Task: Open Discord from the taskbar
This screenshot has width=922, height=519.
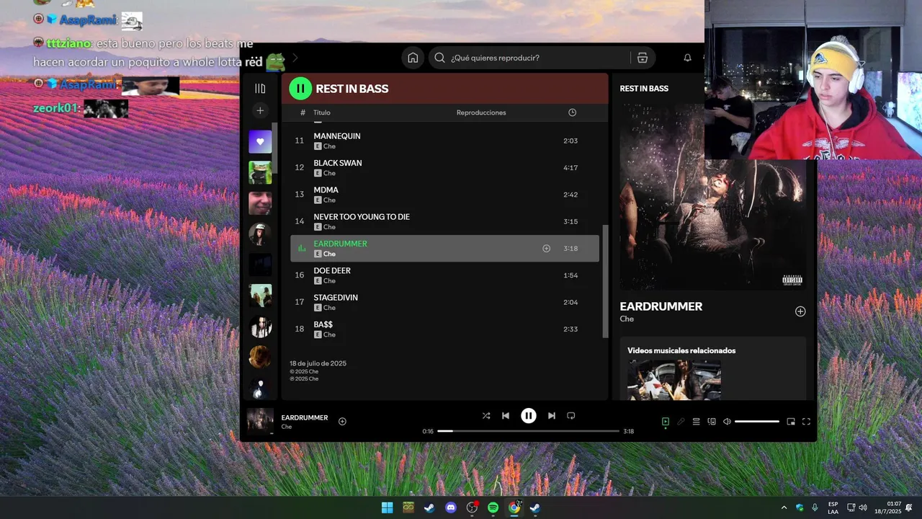Action: (x=451, y=507)
